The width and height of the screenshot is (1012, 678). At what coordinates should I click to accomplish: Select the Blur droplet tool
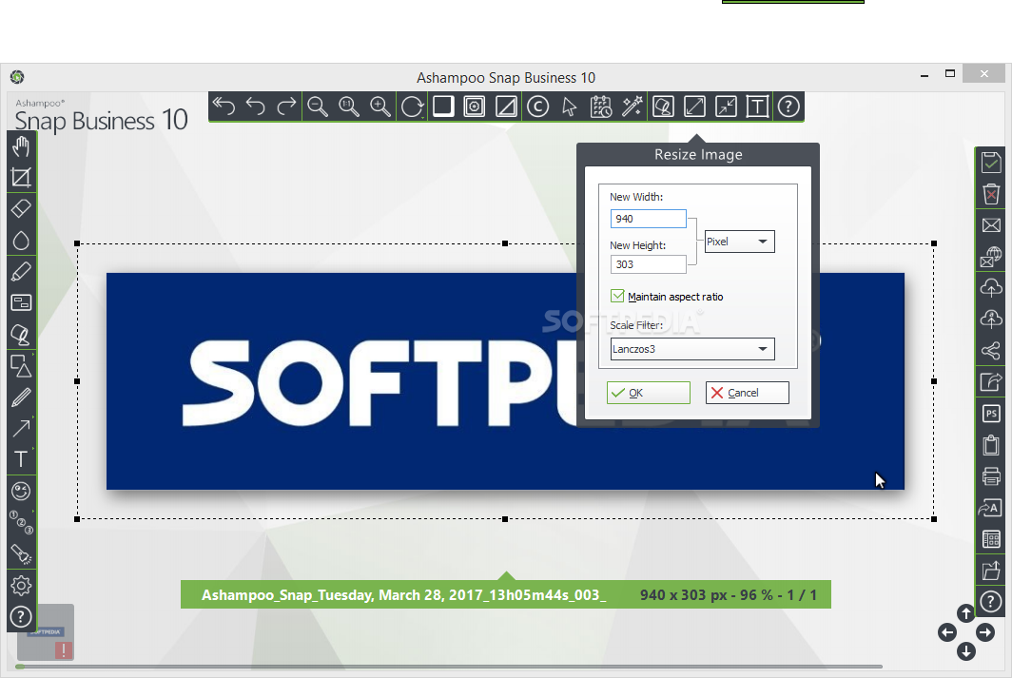(x=21, y=240)
